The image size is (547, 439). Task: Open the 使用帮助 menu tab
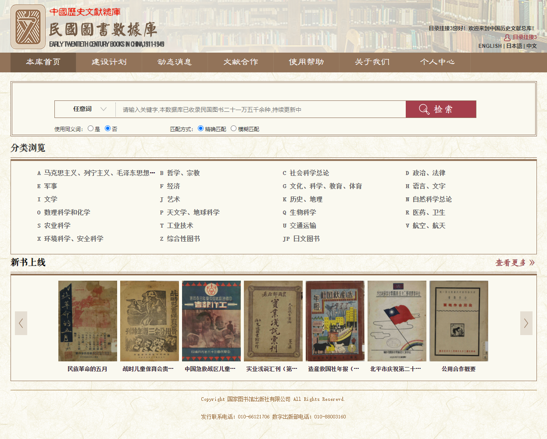(x=306, y=62)
